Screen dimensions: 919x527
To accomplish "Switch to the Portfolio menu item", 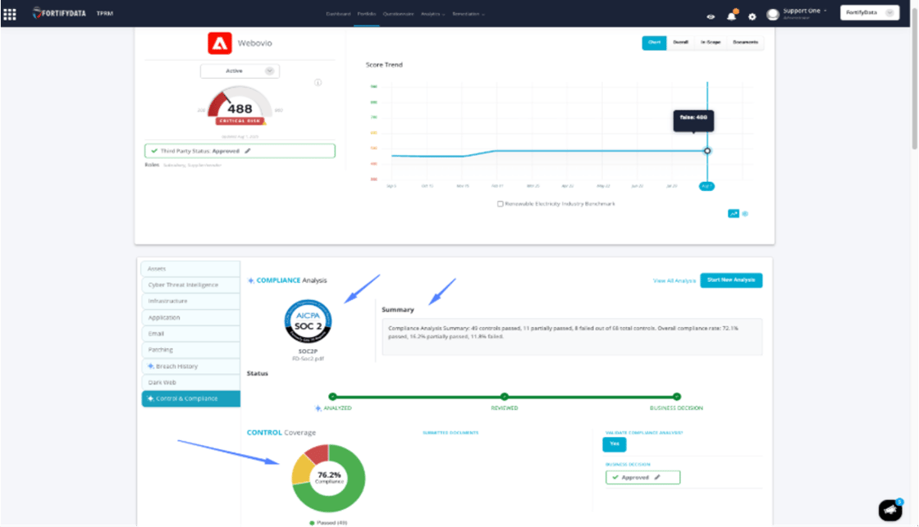I will tap(366, 14).
